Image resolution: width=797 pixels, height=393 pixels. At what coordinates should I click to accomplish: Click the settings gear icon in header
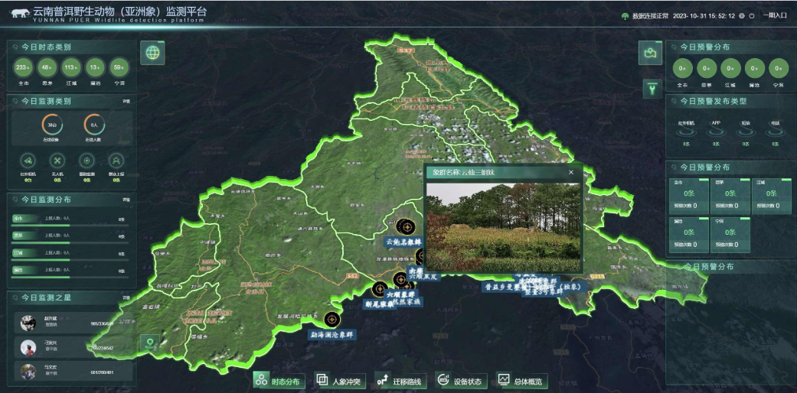pos(742,15)
